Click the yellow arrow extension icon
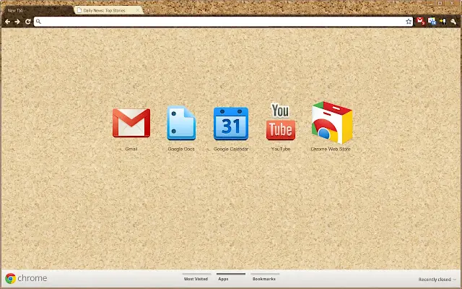The image size is (462, 289). (443, 21)
